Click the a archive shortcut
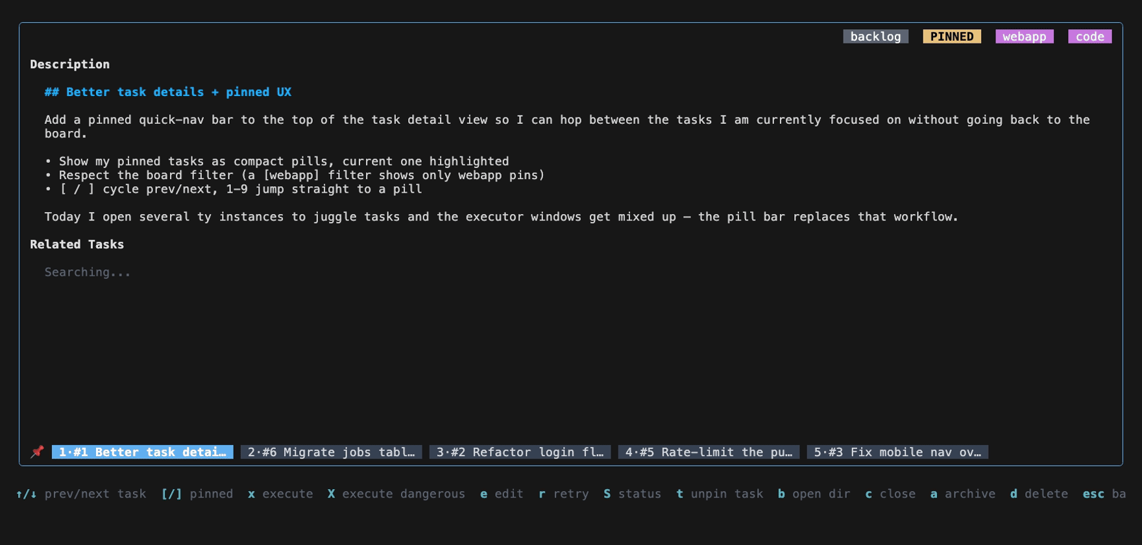 click(963, 494)
